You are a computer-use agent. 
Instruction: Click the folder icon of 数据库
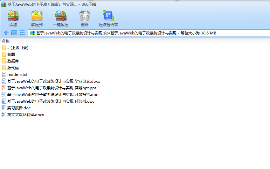[4, 61]
